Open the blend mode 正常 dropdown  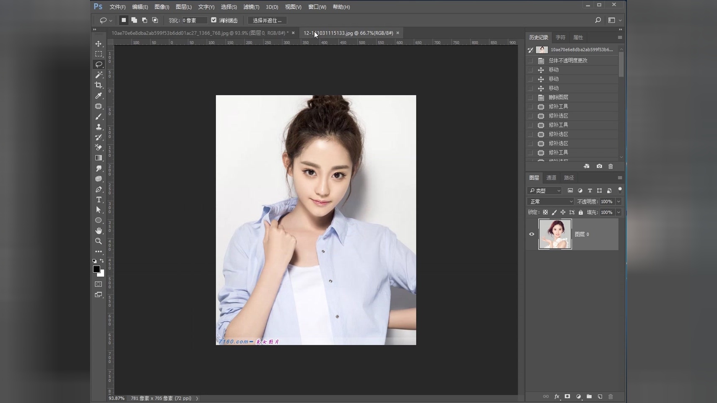(551, 201)
